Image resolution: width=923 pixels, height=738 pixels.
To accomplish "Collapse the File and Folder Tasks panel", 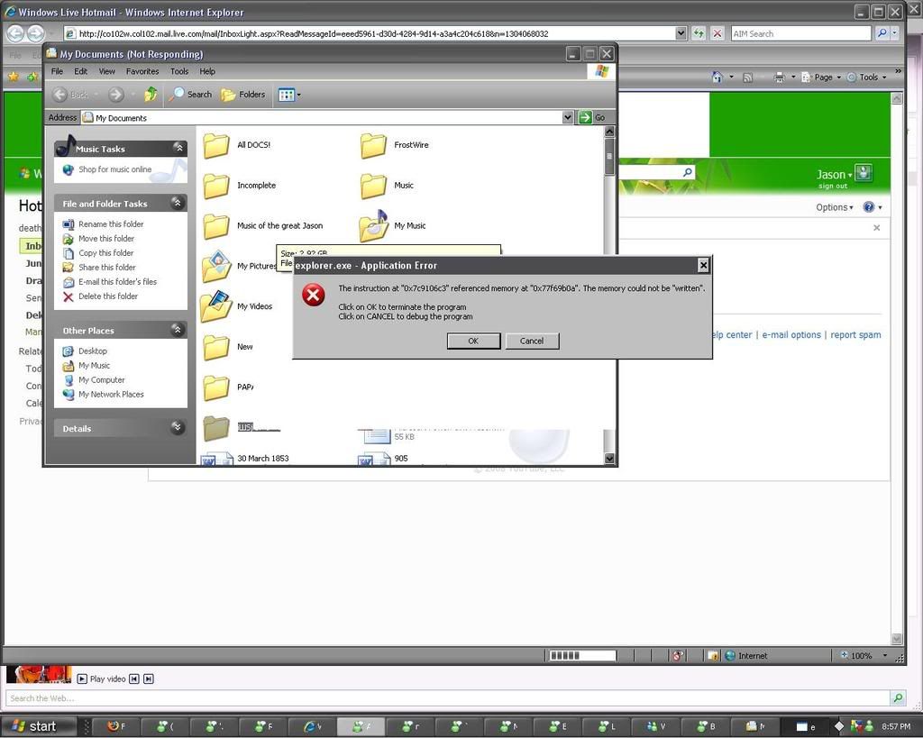I will pyautogui.click(x=177, y=203).
